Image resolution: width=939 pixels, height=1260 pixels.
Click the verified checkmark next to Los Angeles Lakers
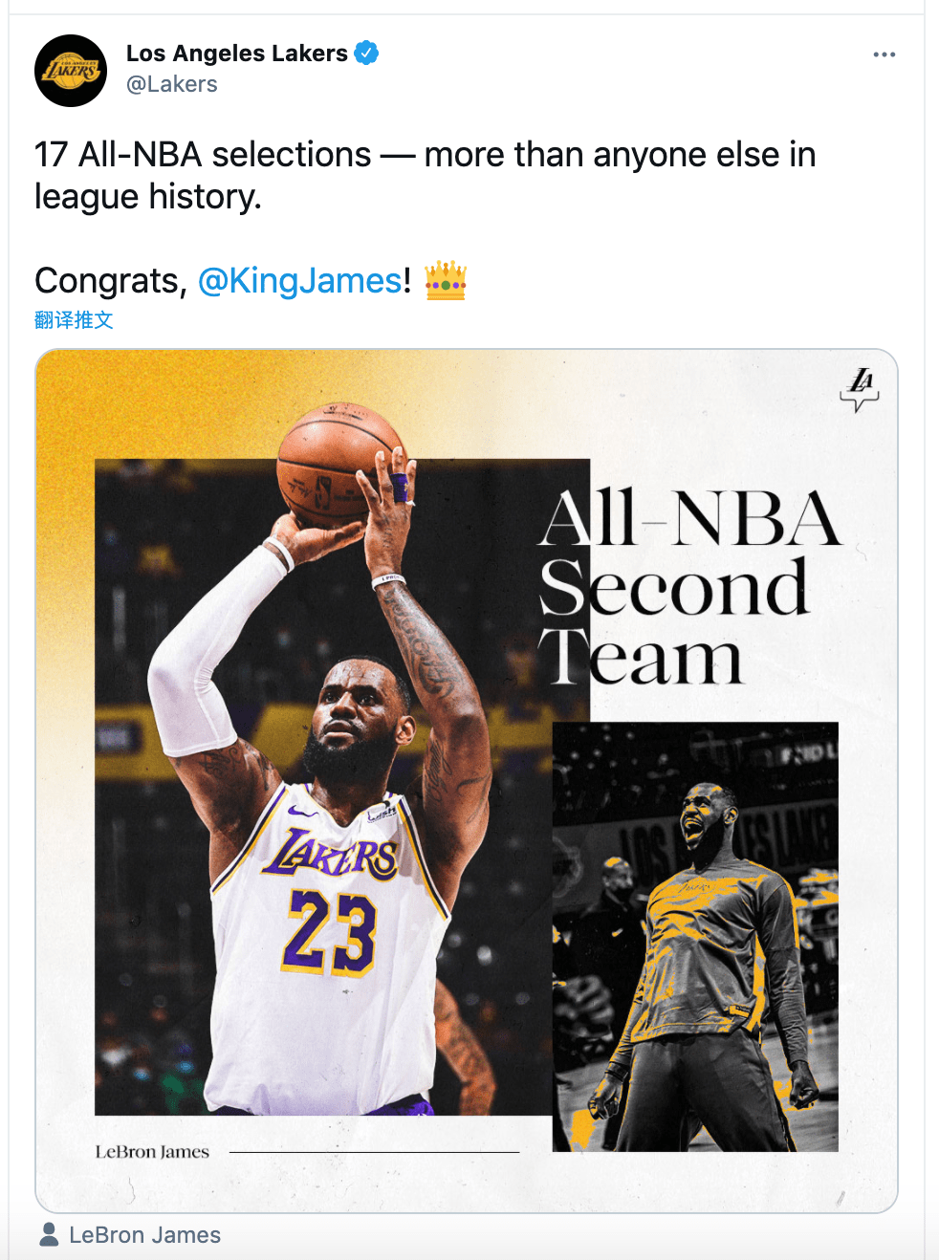click(366, 54)
